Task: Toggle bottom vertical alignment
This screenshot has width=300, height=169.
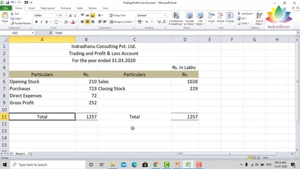Action: coord(92,15)
